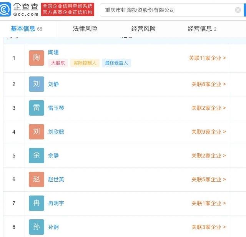246x237 pixels.
Task: Open 赵世英's name link
Action: pyautogui.click(x=56, y=179)
